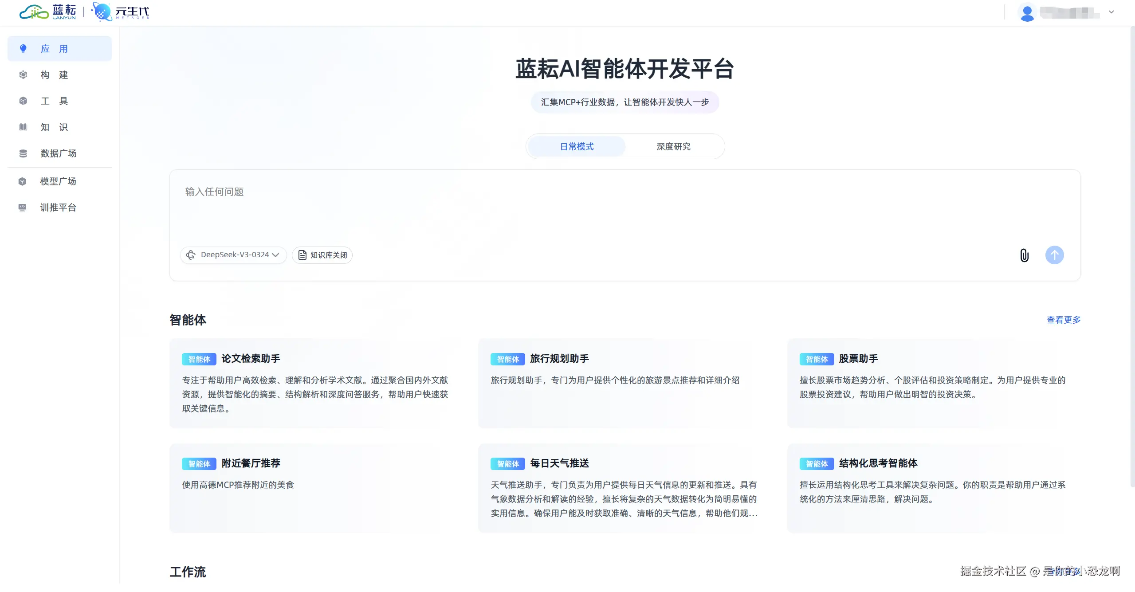The image size is (1135, 592).
Task: Switch to 深度研究 mode
Action: [673, 146]
